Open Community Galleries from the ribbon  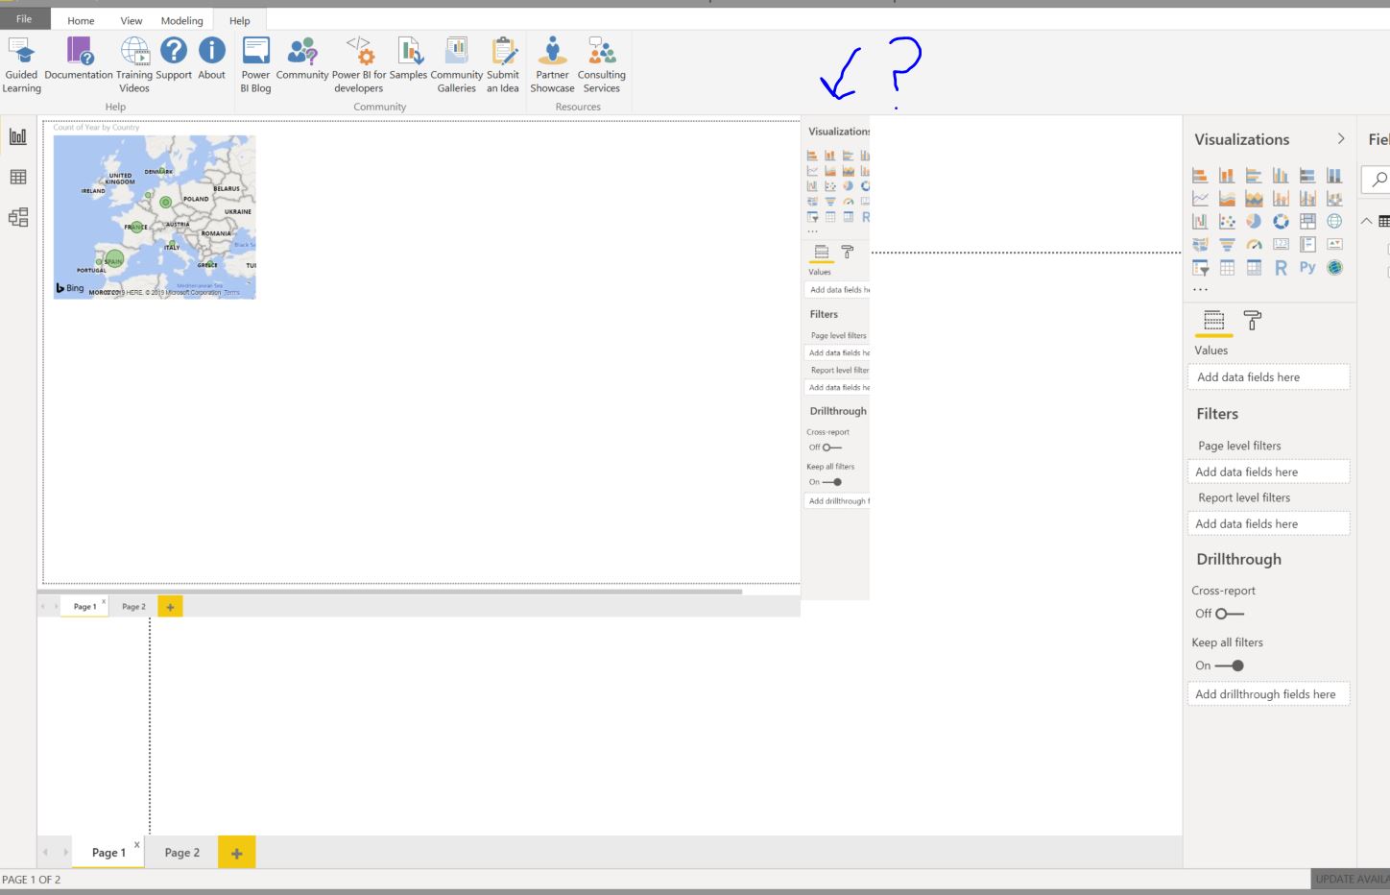click(456, 65)
